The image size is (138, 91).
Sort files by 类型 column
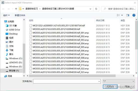(123, 20)
